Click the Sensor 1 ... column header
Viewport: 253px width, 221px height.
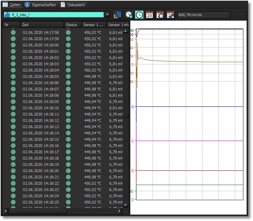pyautogui.click(x=94, y=25)
